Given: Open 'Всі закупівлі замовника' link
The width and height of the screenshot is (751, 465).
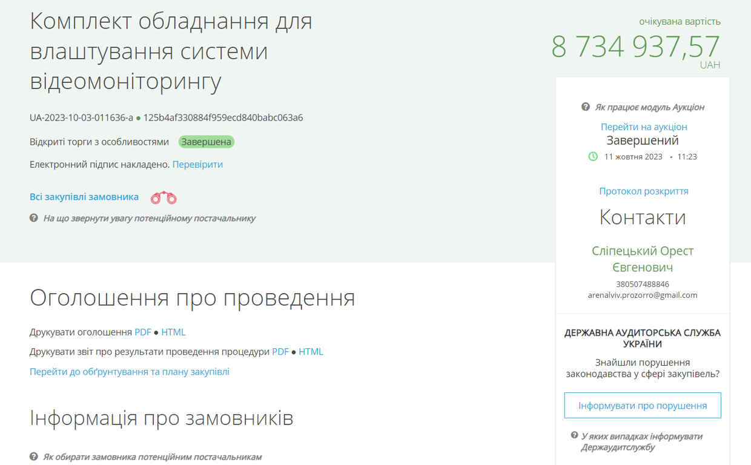Looking at the screenshot, I should coord(84,197).
